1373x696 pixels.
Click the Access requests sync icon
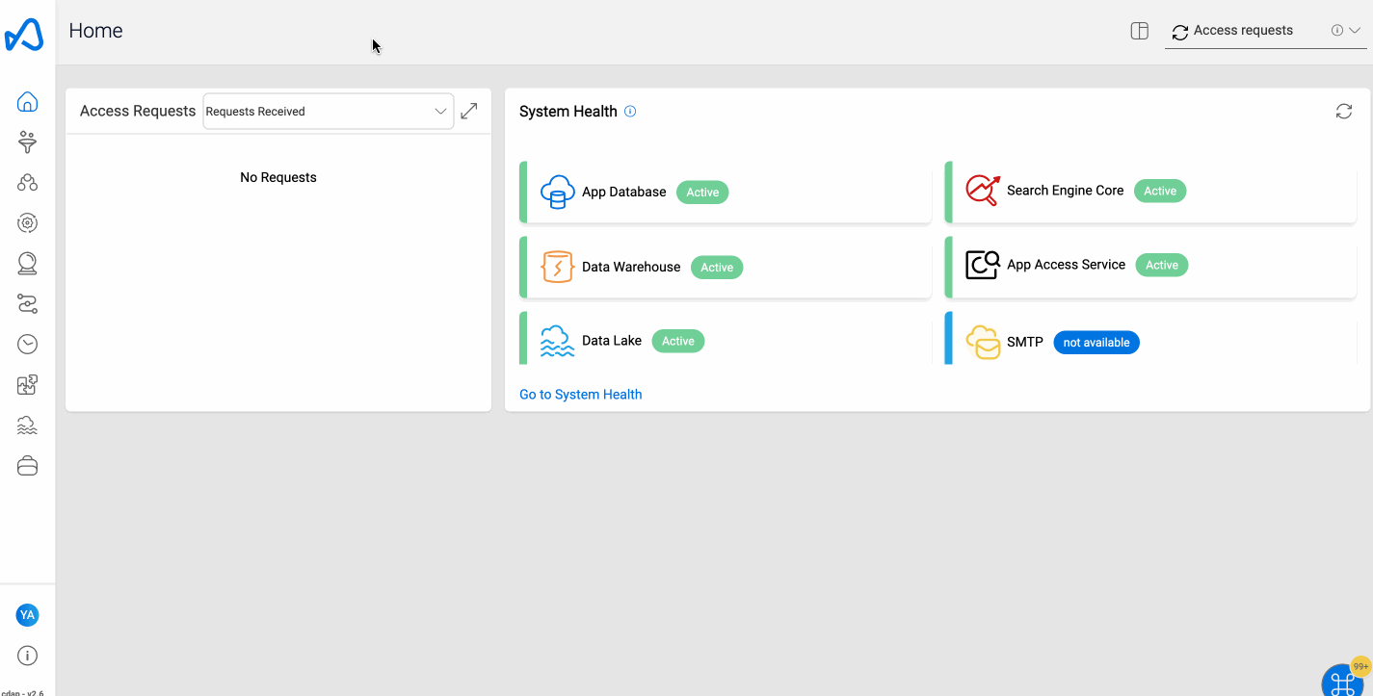coord(1179,33)
